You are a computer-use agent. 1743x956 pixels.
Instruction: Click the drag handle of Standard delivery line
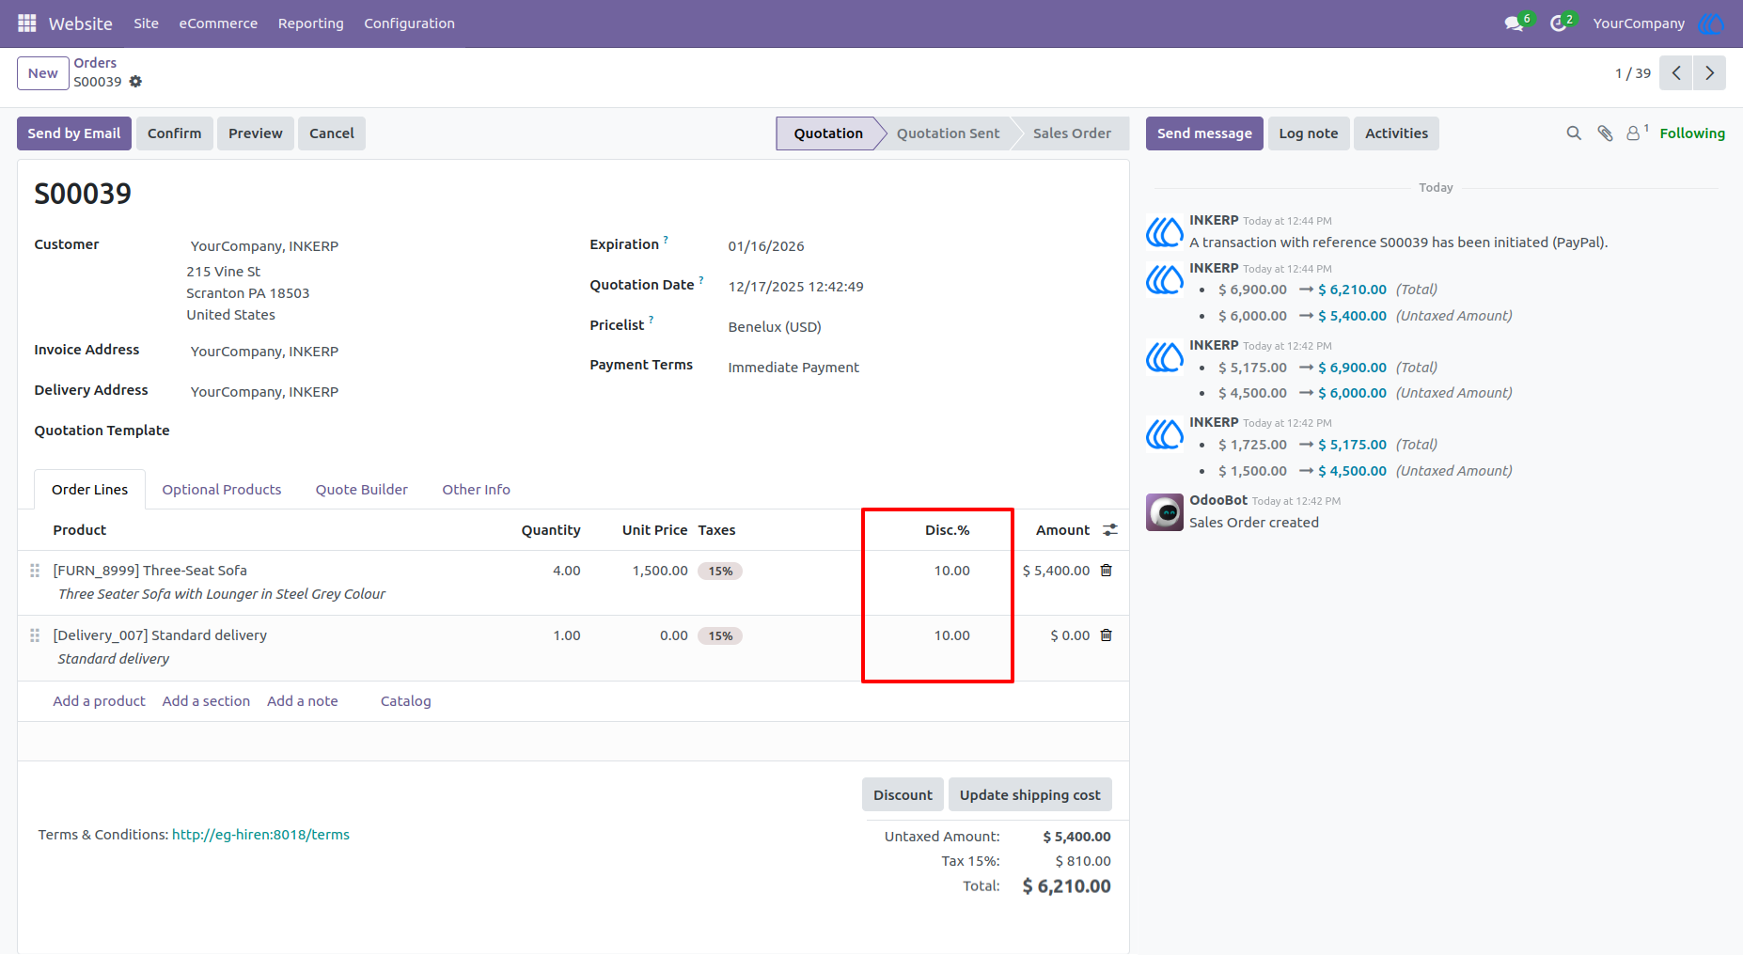(x=35, y=635)
